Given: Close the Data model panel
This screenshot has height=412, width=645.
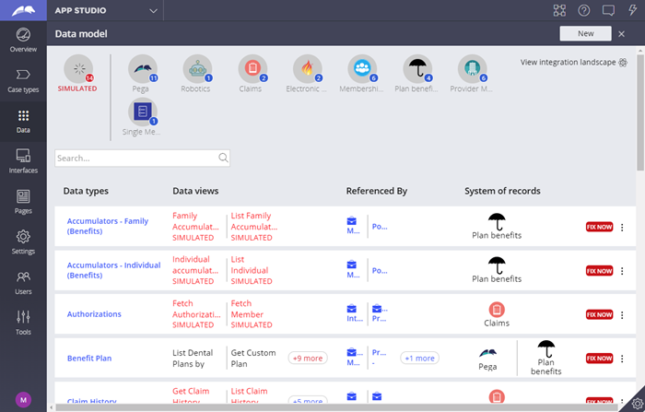Looking at the screenshot, I should pyautogui.click(x=621, y=34).
